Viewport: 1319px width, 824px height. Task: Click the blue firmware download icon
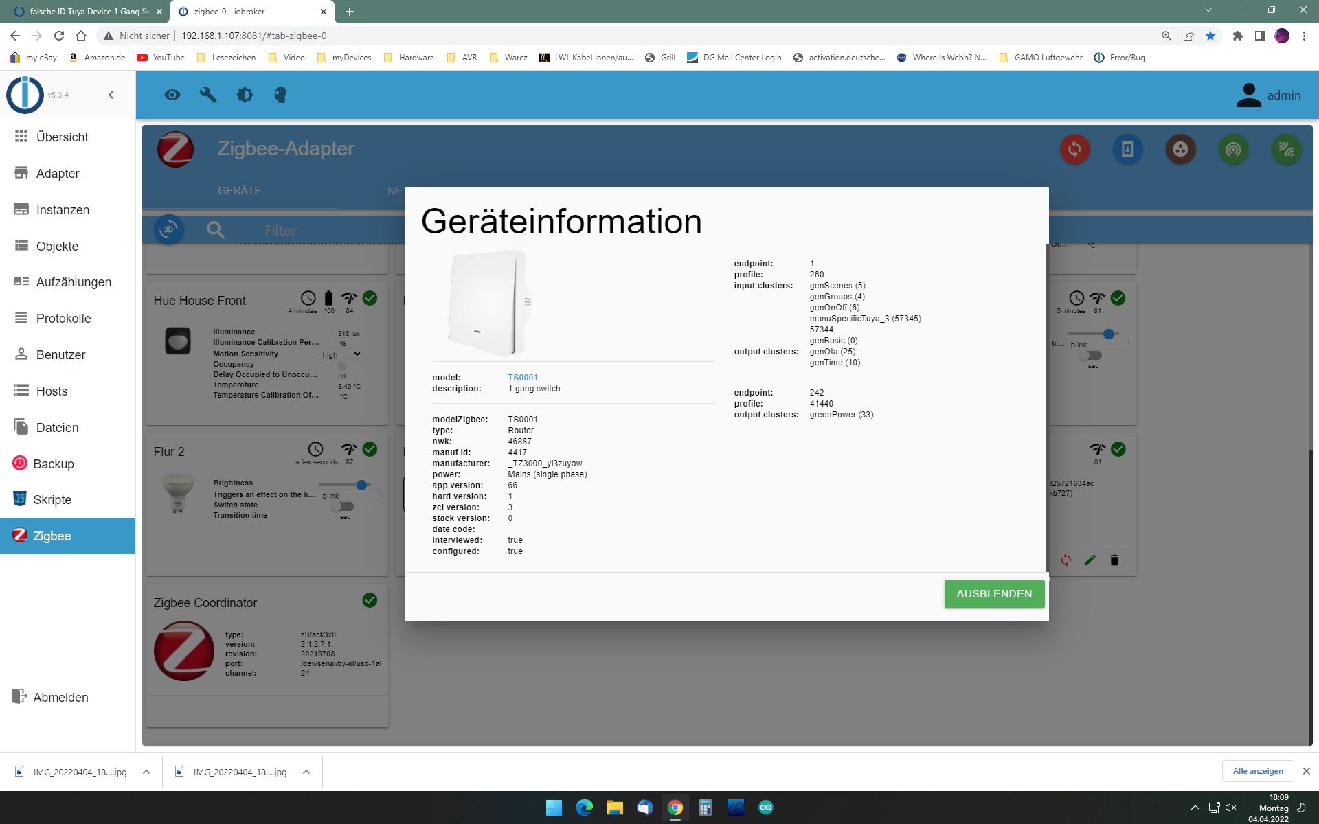[1127, 149]
